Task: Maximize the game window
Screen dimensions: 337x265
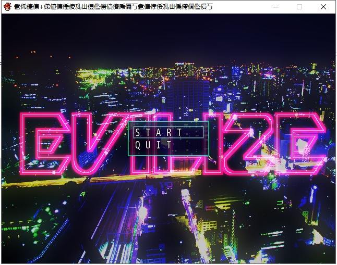Action: 299,7
